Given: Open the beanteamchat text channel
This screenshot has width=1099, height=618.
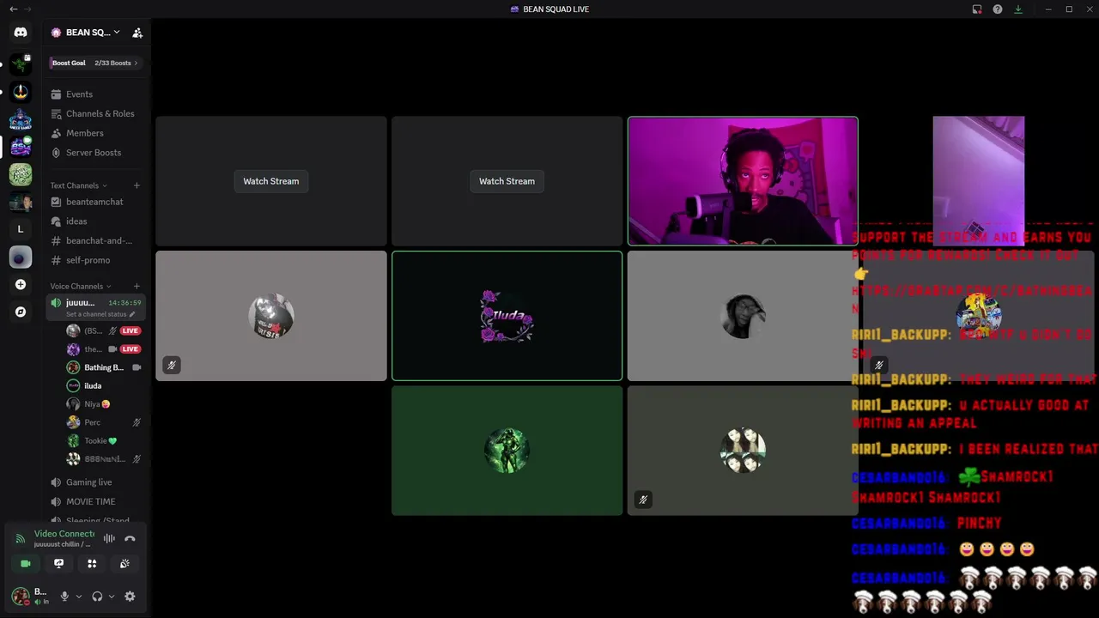Looking at the screenshot, I should (x=96, y=202).
